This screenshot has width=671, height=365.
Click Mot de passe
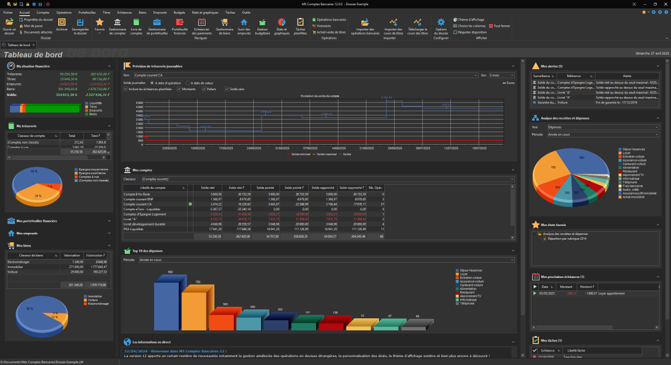coord(31,26)
